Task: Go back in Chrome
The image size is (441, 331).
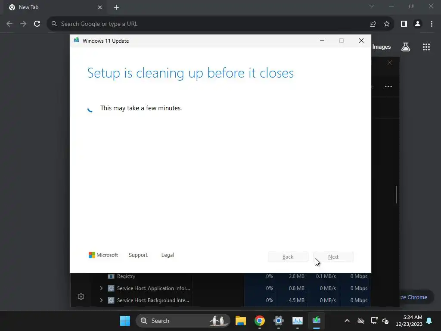Action: pyautogui.click(x=9, y=24)
